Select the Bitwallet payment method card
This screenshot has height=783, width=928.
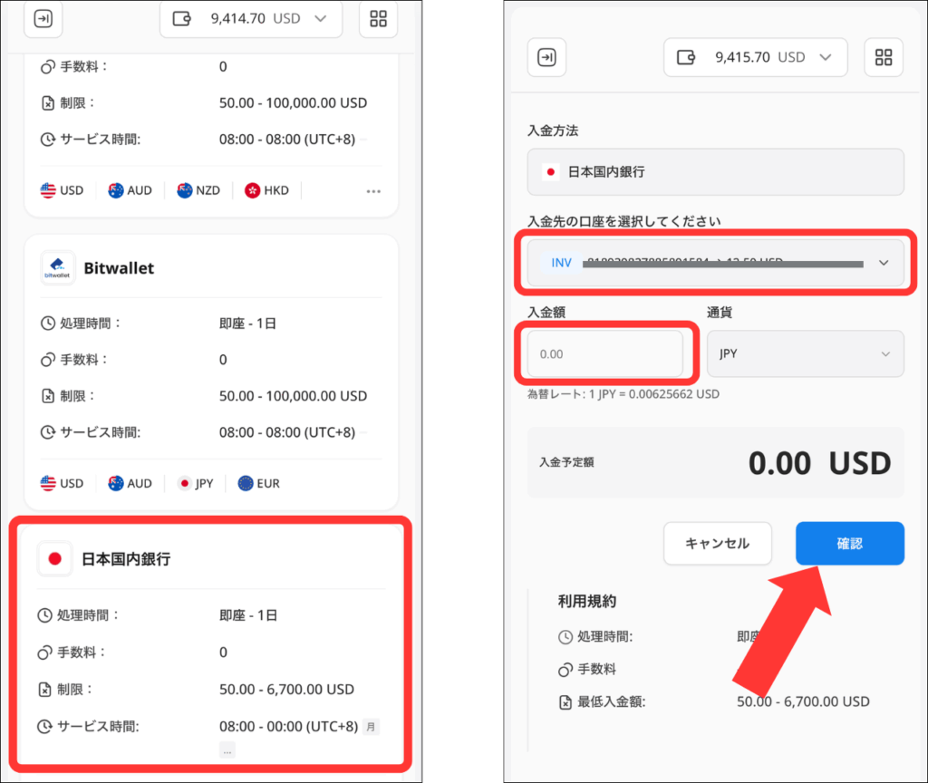[210, 372]
